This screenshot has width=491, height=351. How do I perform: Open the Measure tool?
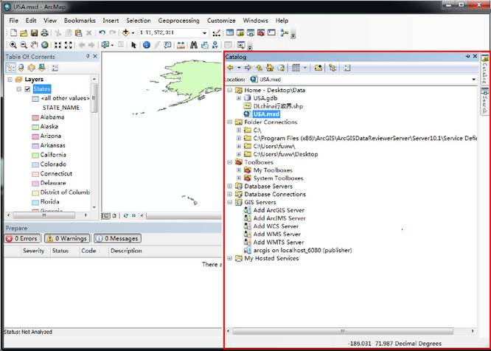click(x=181, y=45)
